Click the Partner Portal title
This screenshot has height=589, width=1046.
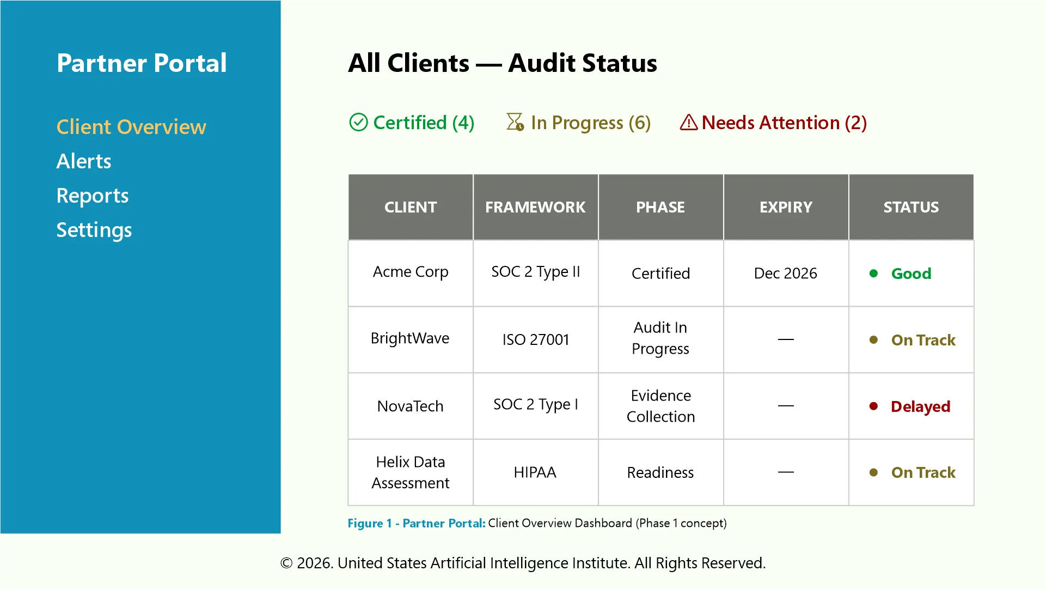tap(142, 63)
